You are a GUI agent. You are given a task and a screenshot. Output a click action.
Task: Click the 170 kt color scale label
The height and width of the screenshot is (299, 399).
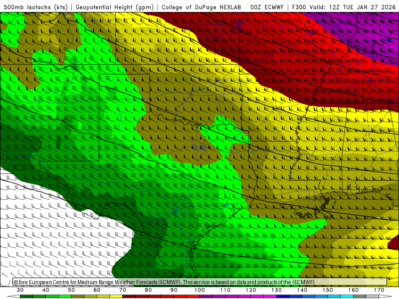coord(379,290)
